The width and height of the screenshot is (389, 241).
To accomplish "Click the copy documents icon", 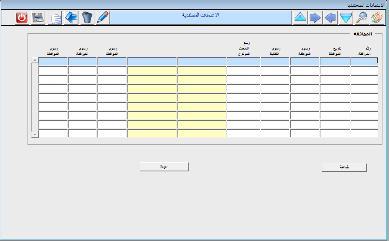I will (x=56, y=18).
